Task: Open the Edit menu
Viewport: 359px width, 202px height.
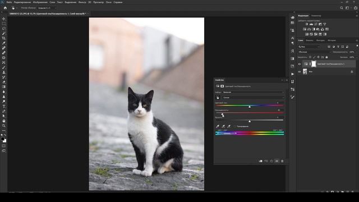Action: click(x=22, y=2)
